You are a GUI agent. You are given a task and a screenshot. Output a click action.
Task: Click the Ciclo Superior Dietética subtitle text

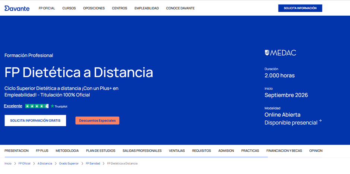(61, 92)
